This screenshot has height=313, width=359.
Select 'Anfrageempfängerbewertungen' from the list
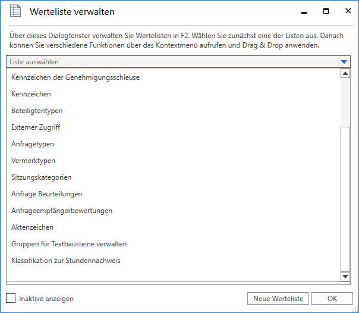coord(62,211)
